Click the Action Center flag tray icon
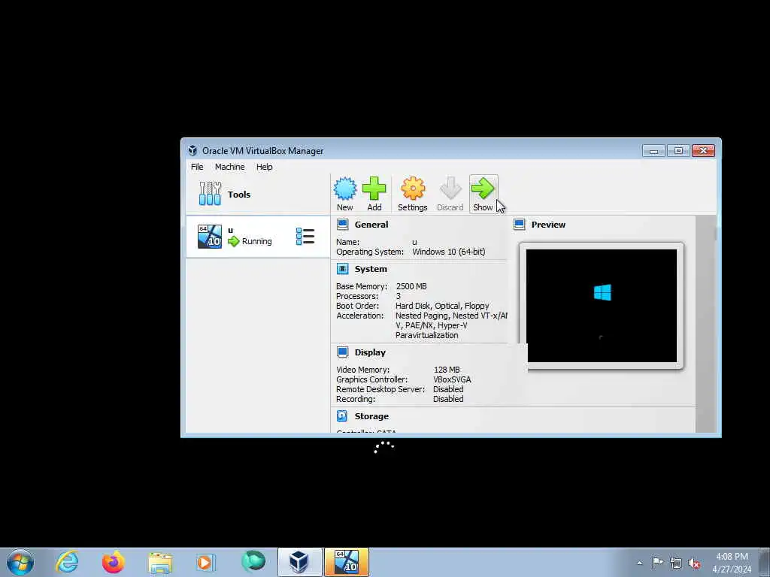The image size is (770, 577). point(657,562)
